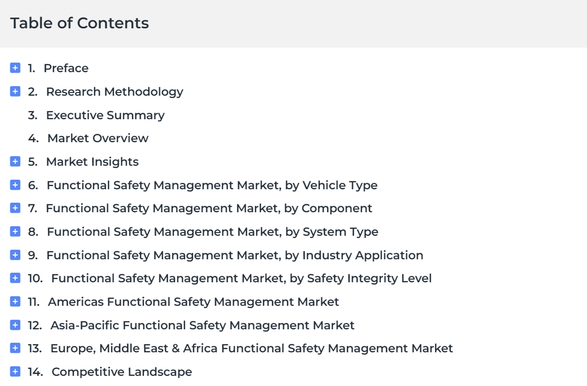
Task: Open the Preface section title
Action: 66,68
